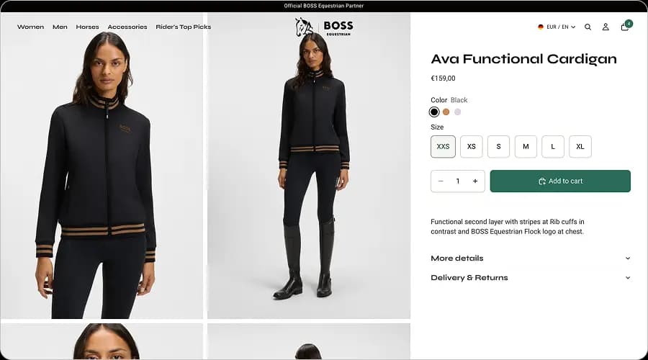Choose size M option

pos(526,147)
